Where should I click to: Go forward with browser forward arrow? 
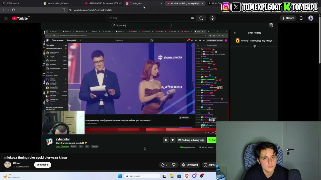[9, 10]
